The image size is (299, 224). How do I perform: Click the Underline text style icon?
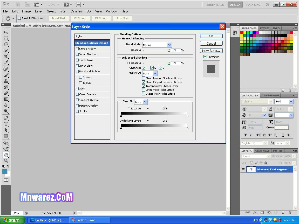point(283,135)
